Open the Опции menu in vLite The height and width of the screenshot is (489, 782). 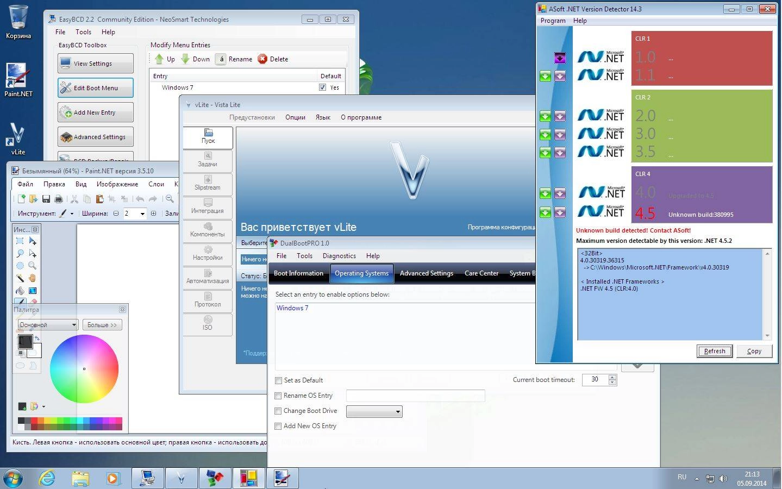click(x=295, y=117)
